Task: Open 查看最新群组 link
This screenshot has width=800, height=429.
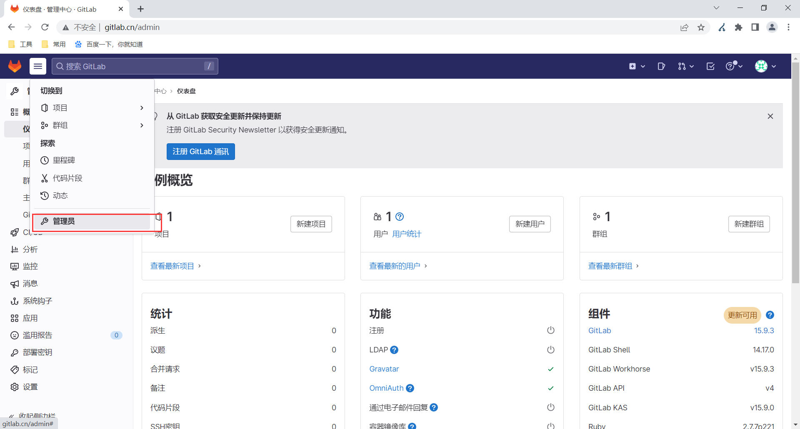Action: pyautogui.click(x=610, y=266)
